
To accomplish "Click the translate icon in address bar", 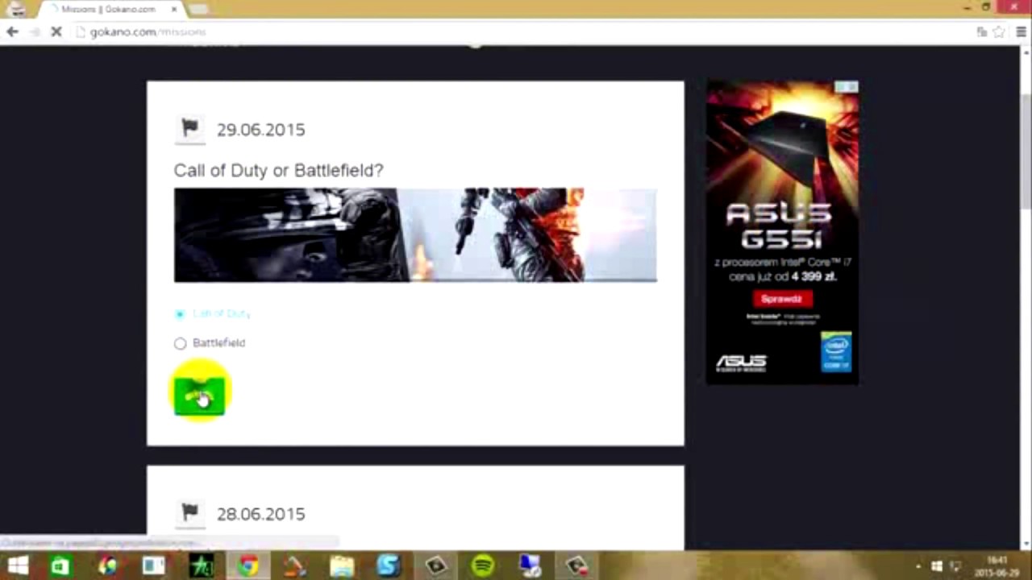I will pos(981,31).
